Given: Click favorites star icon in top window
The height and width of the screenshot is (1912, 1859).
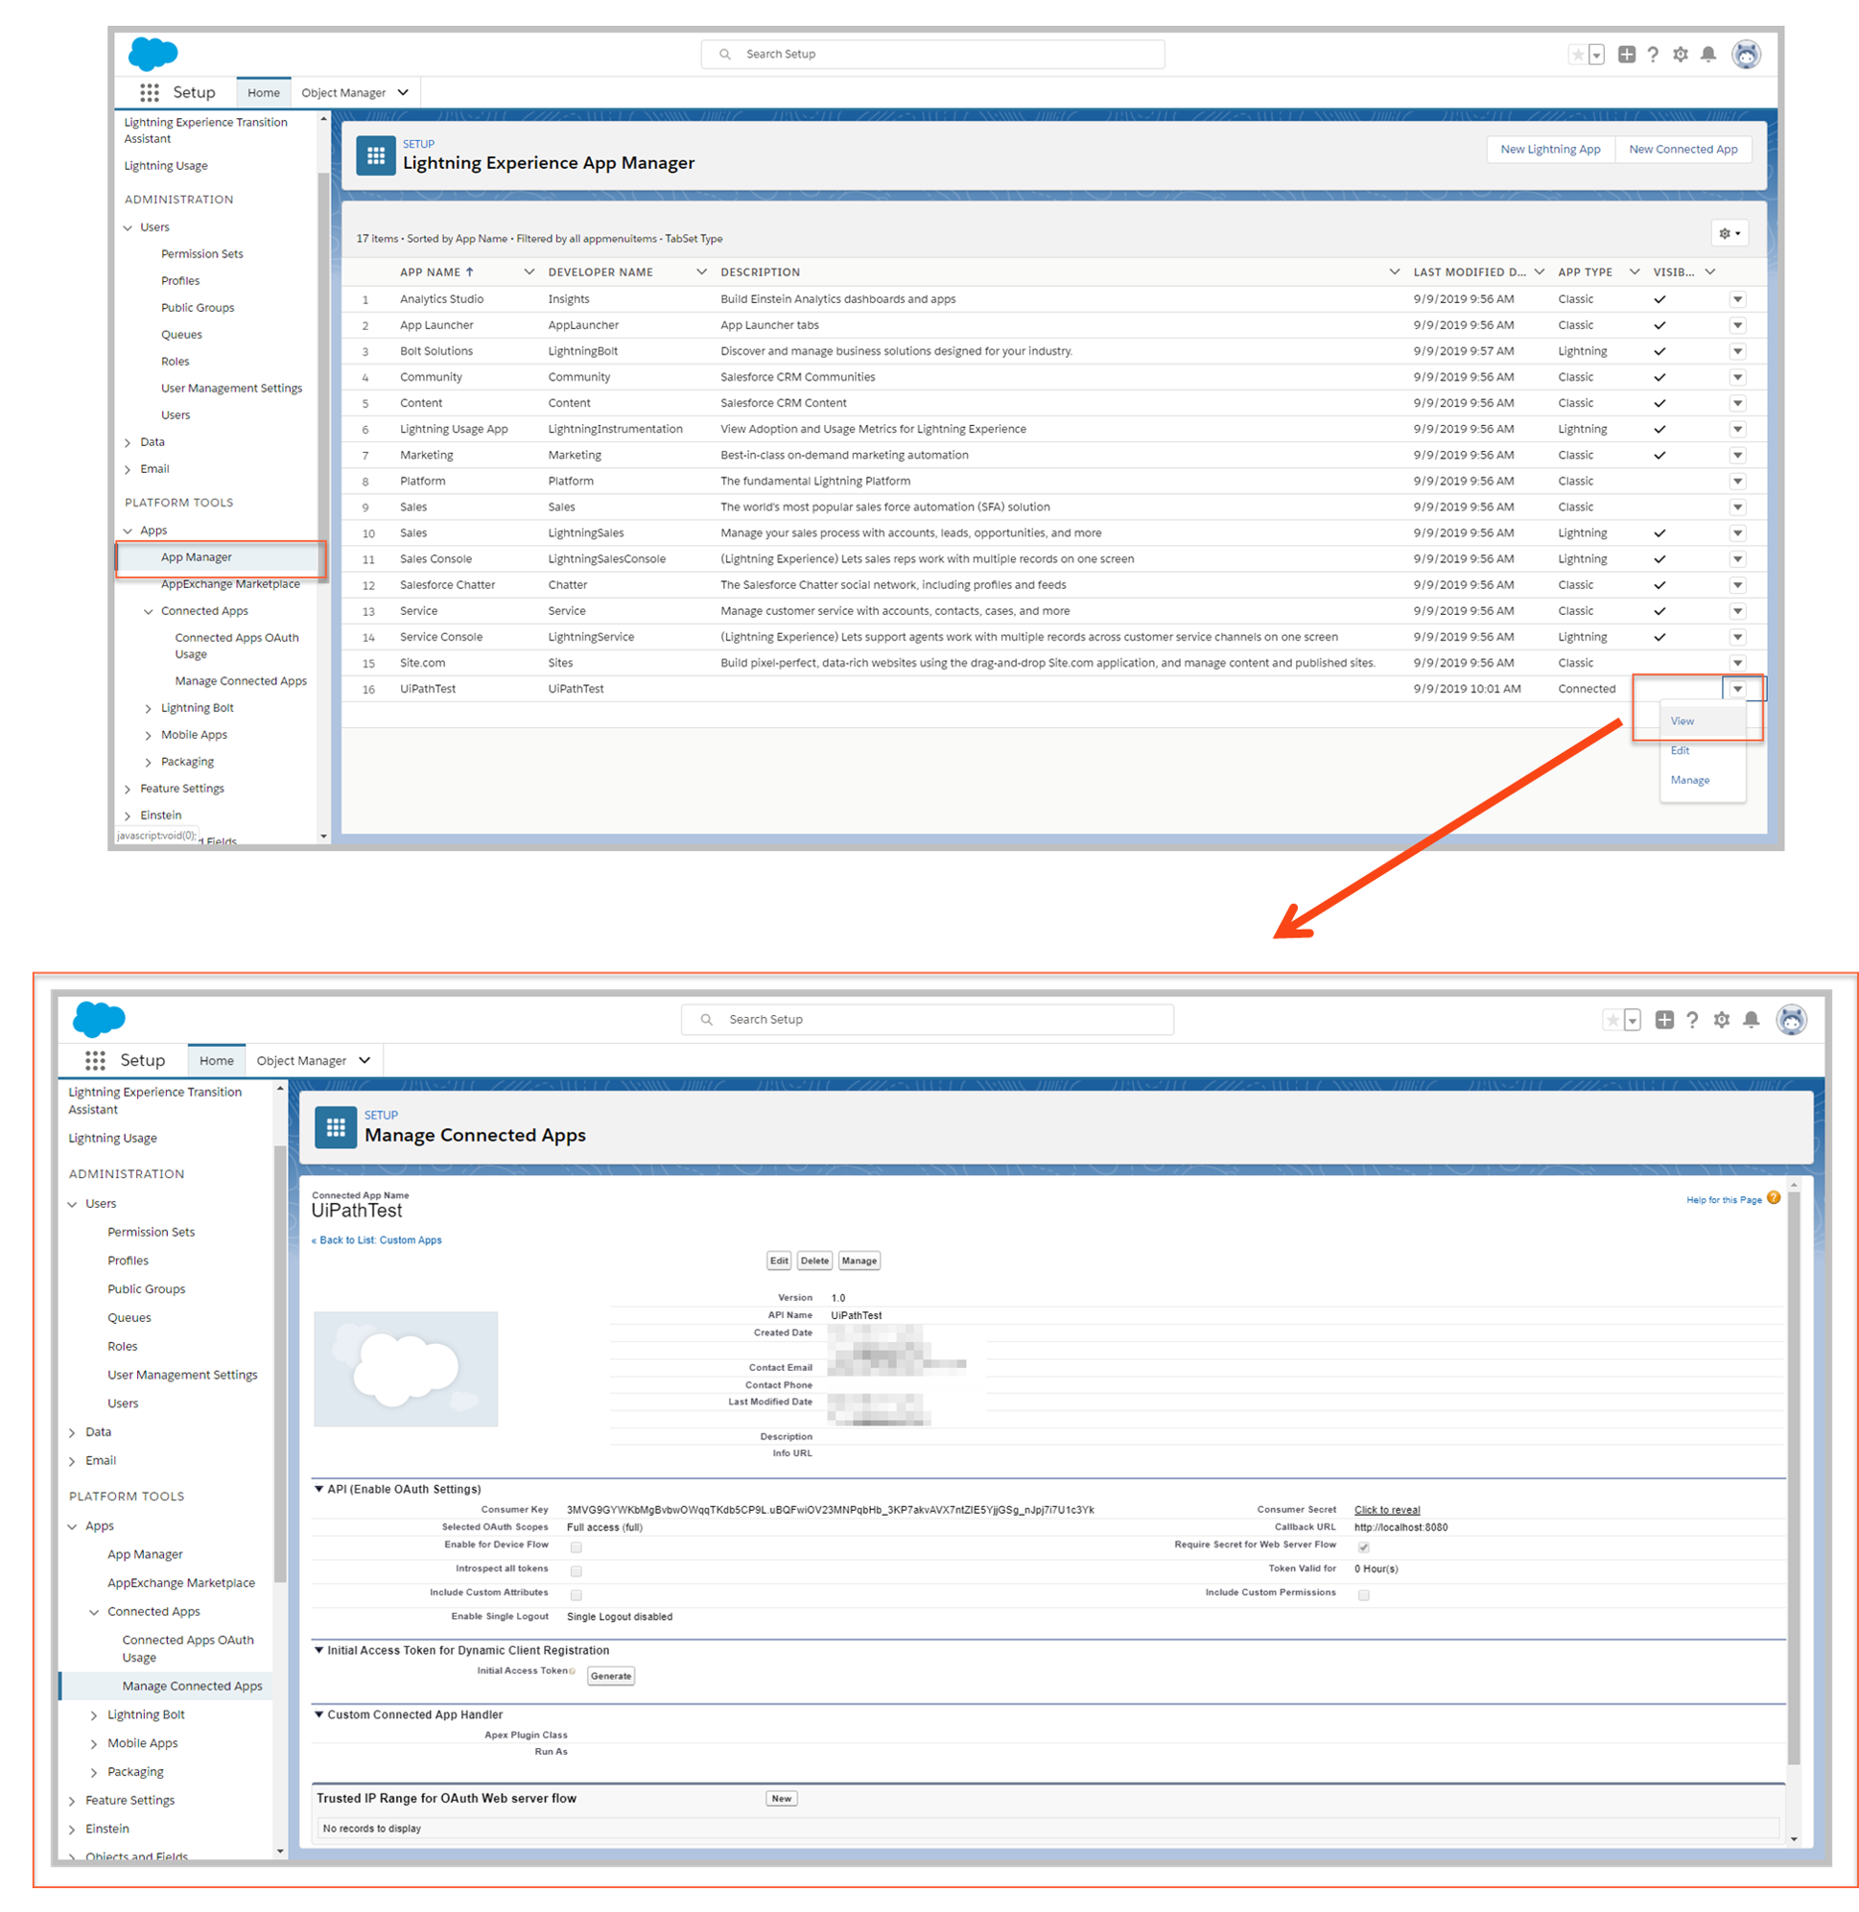Looking at the screenshot, I should tap(1578, 55).
